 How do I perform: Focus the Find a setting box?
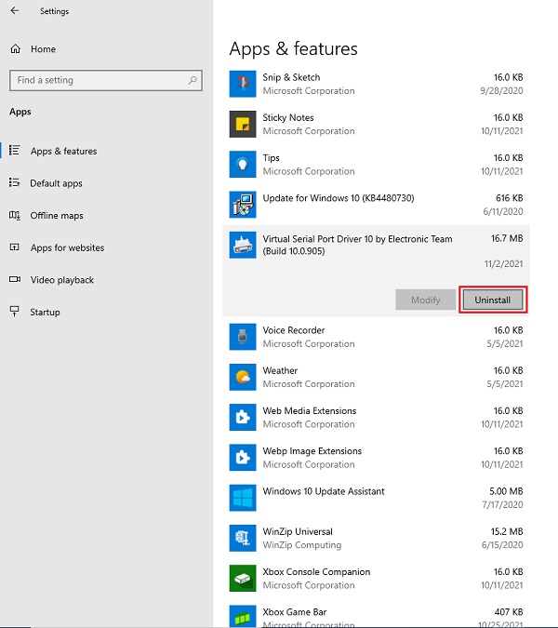(x=106, y=80)
